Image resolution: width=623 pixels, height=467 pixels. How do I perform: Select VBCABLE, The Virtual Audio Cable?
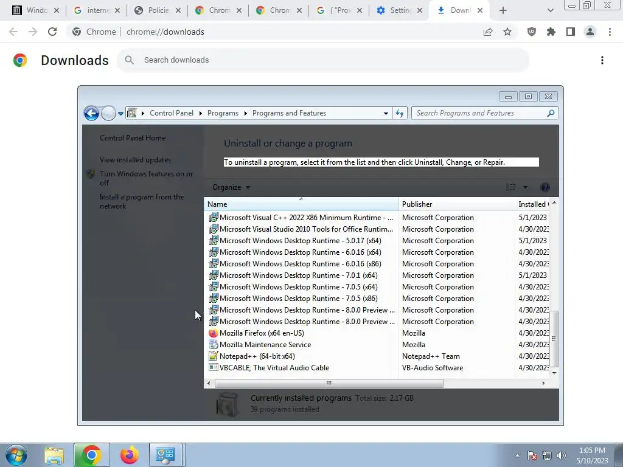tap(376, 368)
